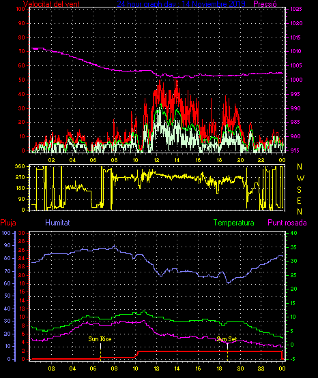Click the magenta 'Pressió' label
The height and width of the screenshot is (378, 318).
[x=265, y=4]
